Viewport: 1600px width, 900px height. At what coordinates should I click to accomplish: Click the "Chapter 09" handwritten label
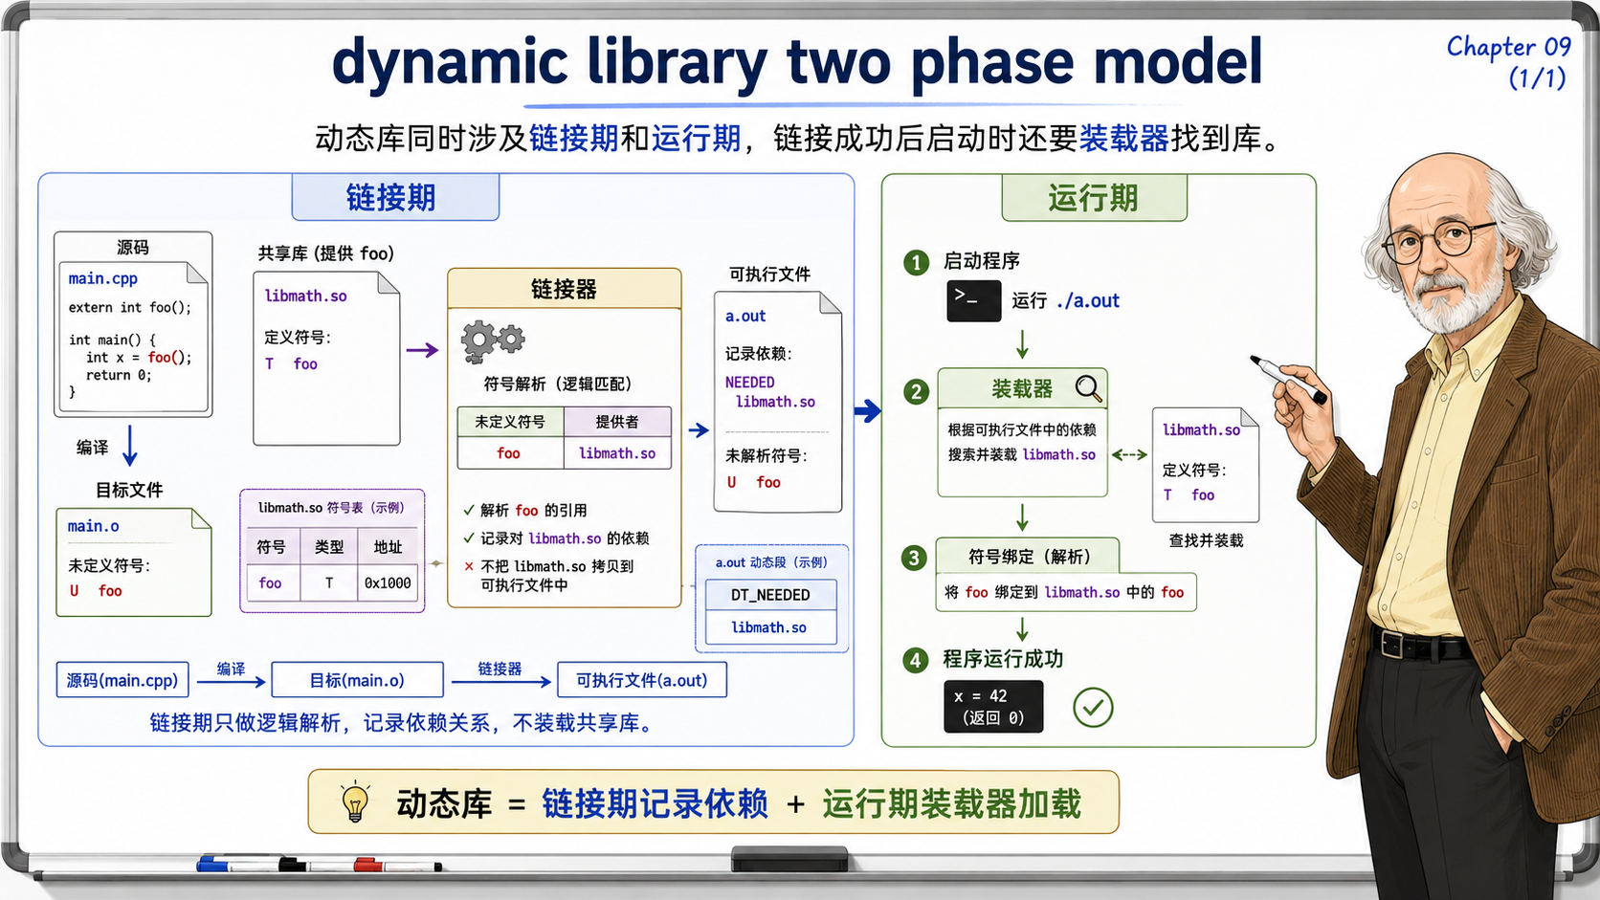click(1508, 47)
